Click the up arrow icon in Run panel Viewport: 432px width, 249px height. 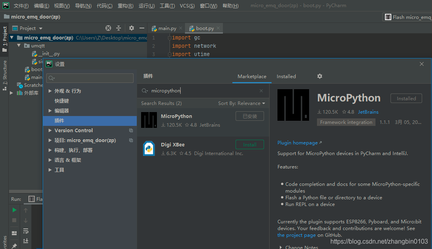pos(26,210)
